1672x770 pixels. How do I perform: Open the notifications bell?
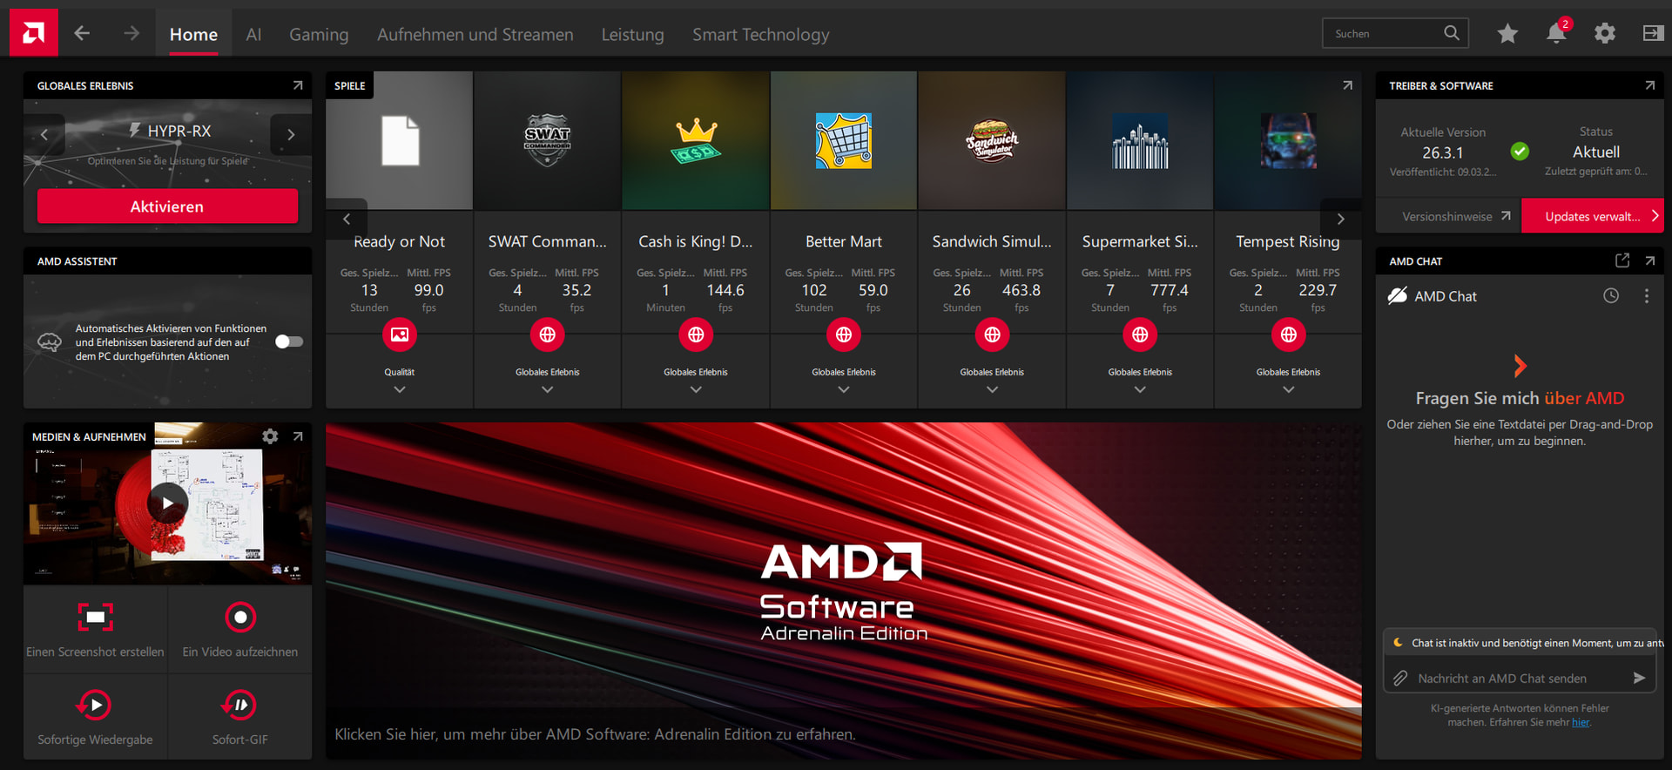pyautogui.click(x=1555, y=33)
